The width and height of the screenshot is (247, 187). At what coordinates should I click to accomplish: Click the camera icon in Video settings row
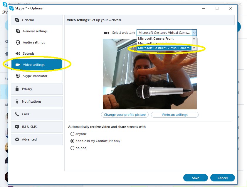[x=18, y=65]
